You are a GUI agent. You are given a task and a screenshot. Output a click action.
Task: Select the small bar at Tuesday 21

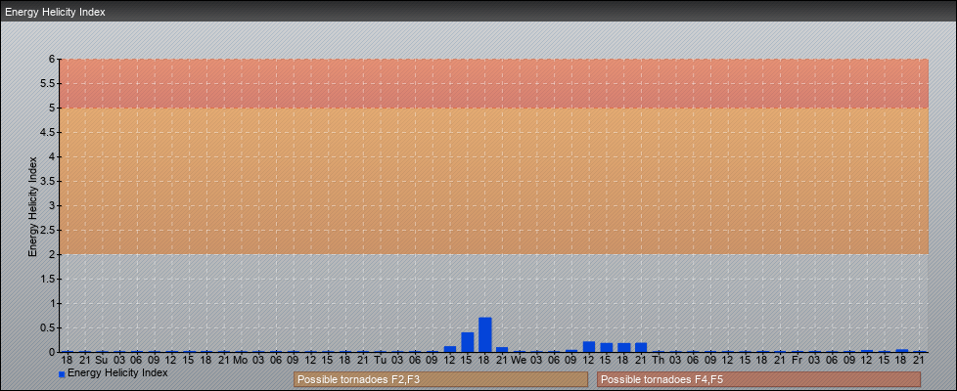pos(502,350)
